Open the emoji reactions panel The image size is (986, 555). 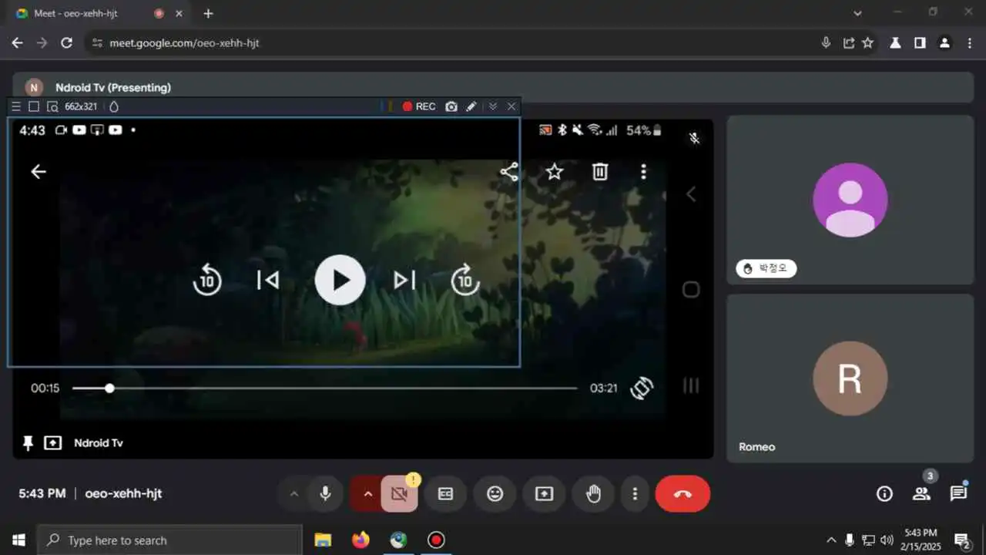[495, 494]
